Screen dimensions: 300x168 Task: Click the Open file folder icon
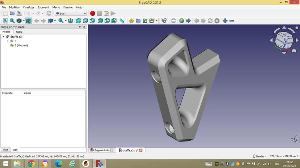pos(12,13)
